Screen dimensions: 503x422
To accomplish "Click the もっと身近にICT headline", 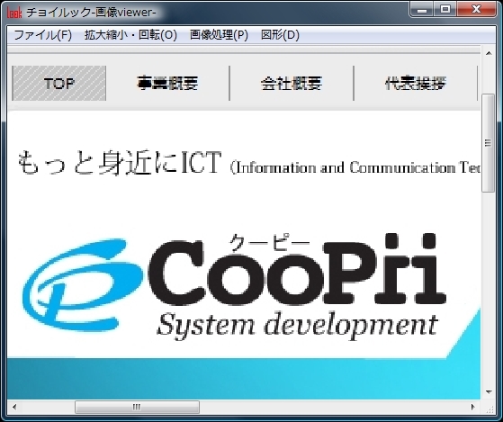I will click(119, 162).
